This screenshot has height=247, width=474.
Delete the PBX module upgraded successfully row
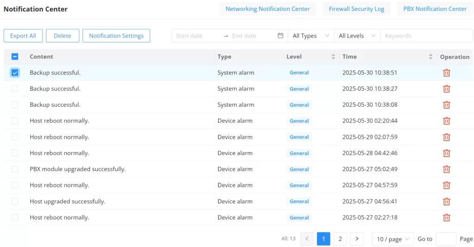click(x=447, y=169)
